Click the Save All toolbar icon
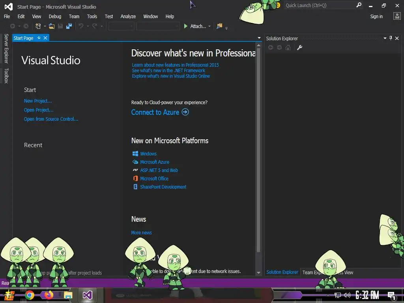This screenshot has width=404, height=303. 69,26
